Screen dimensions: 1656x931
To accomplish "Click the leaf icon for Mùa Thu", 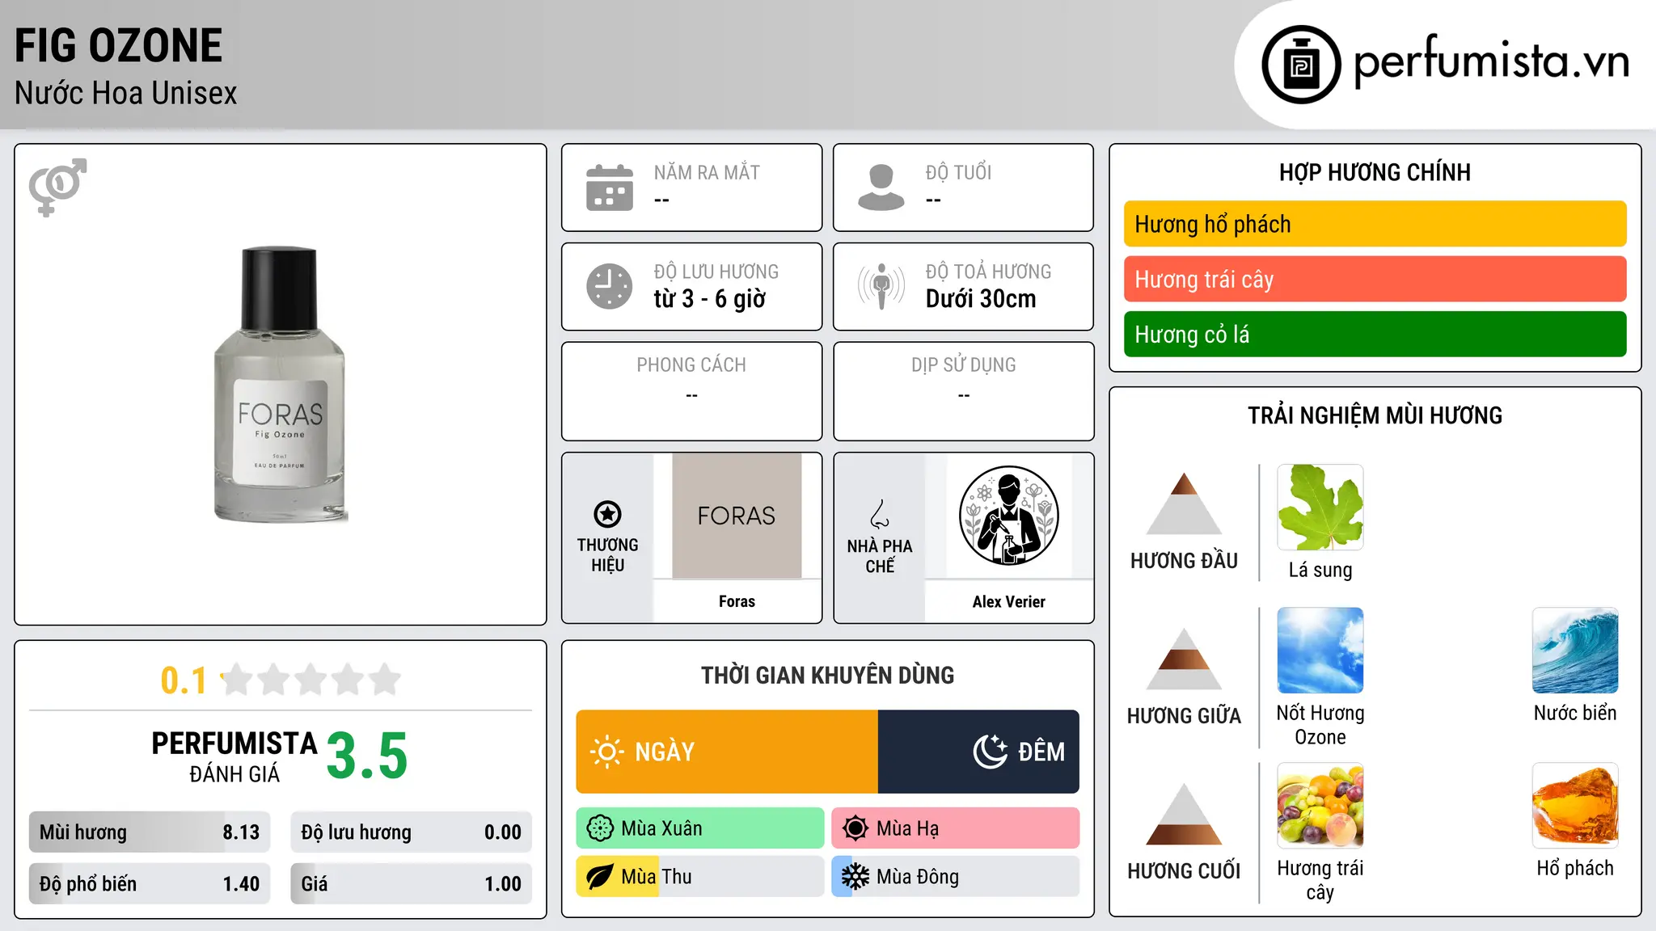I will pos(600,877).
